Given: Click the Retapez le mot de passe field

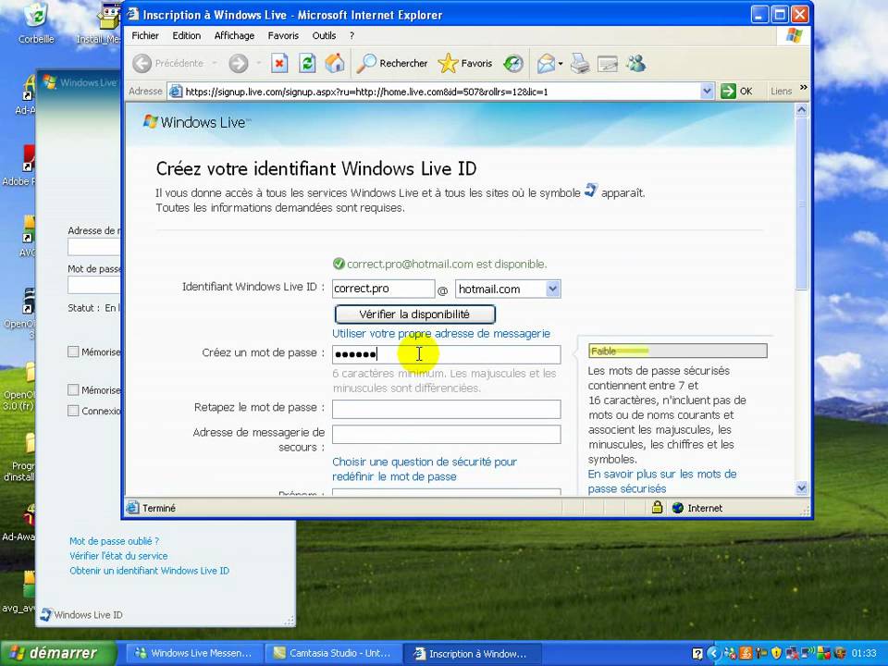Looking at the screenshot, I should (446, 409).
